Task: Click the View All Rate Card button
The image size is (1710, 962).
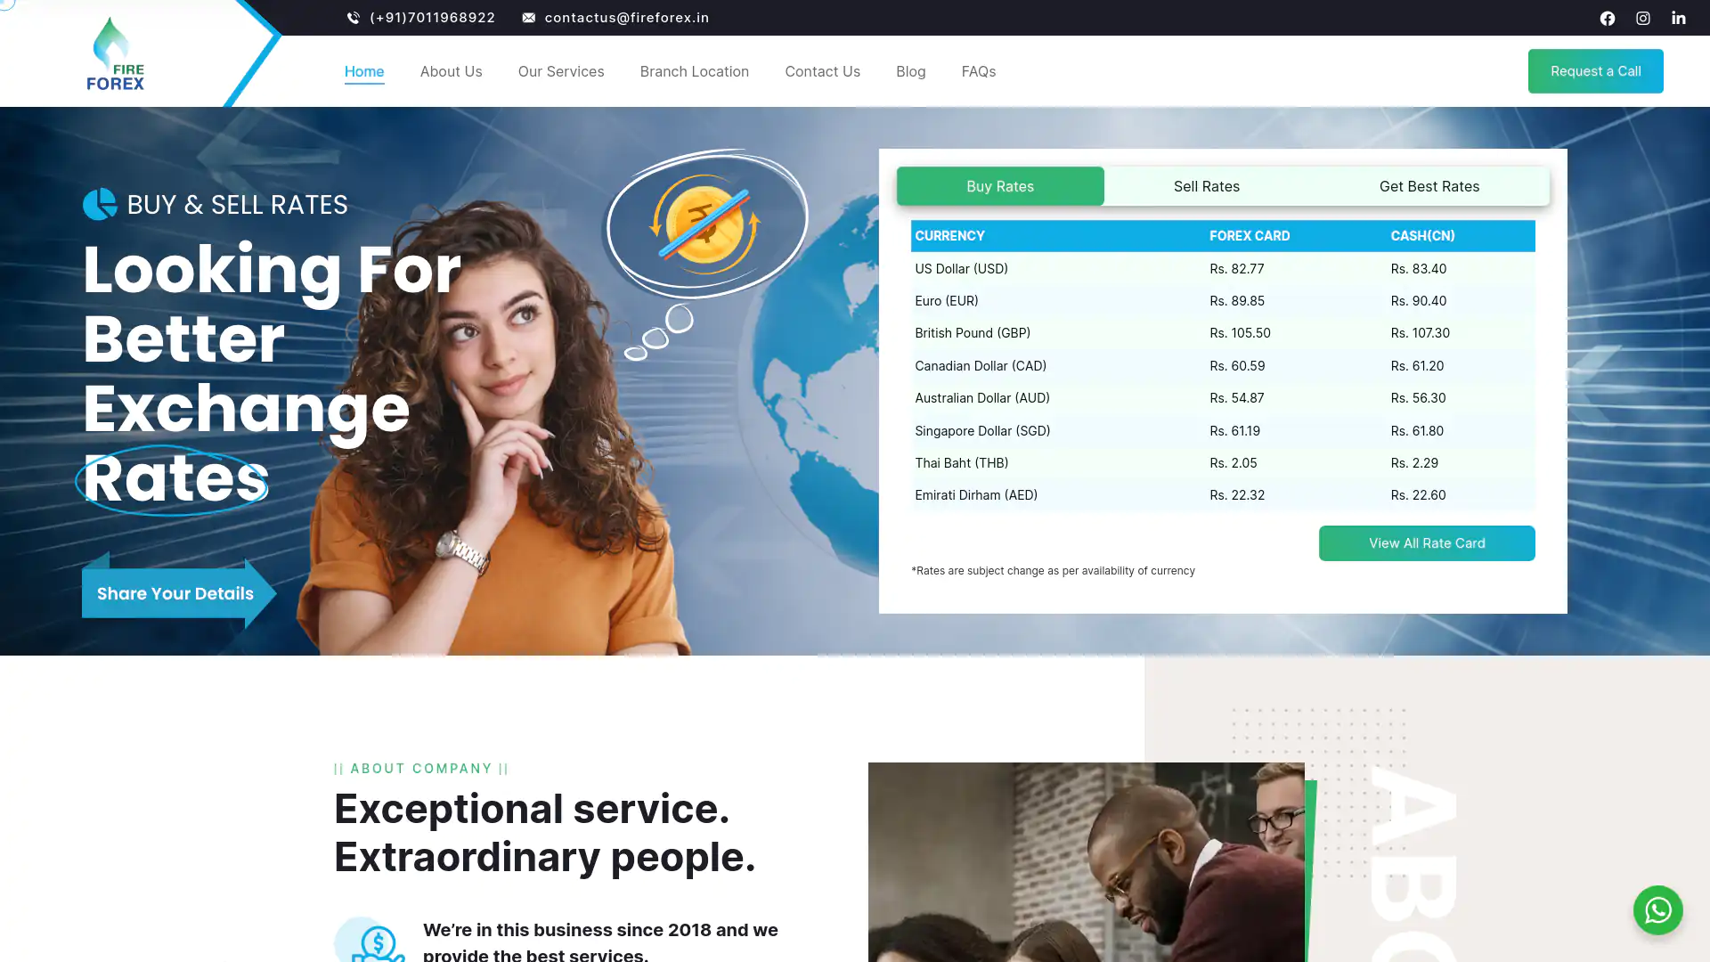Action: (x=1426, y=543)
